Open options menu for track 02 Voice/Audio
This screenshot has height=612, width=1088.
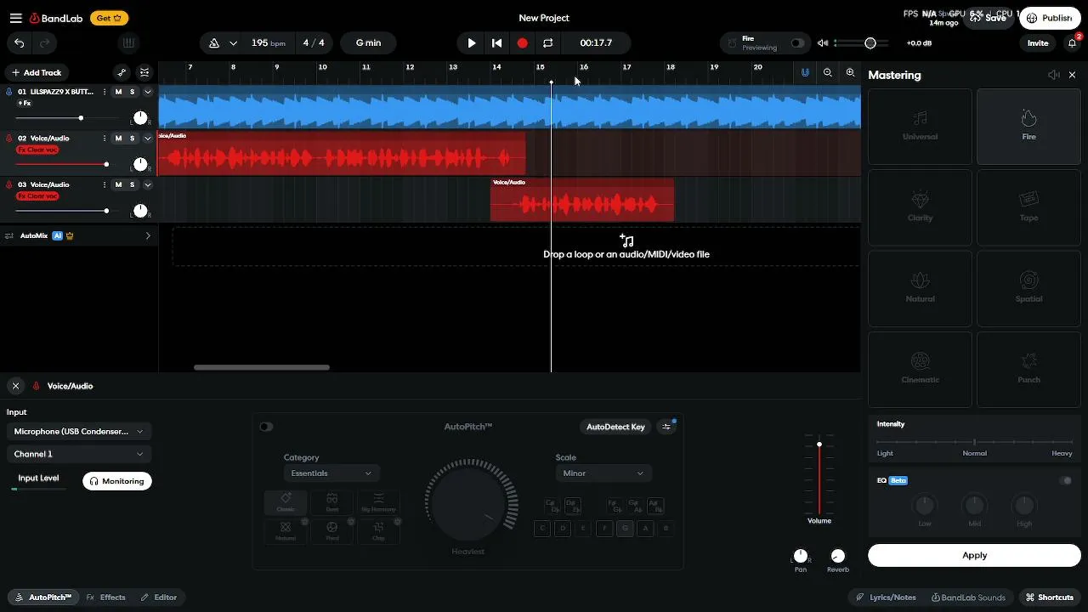[x=105, y=139]
